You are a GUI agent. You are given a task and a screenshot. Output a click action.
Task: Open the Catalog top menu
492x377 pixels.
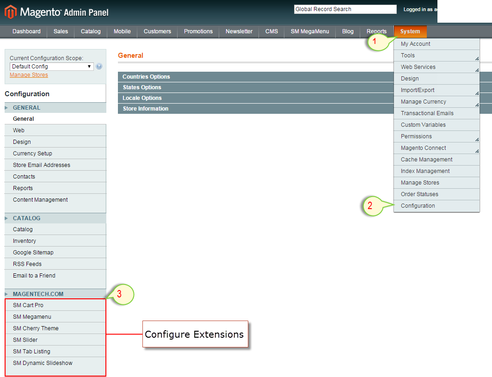[91, 31]
